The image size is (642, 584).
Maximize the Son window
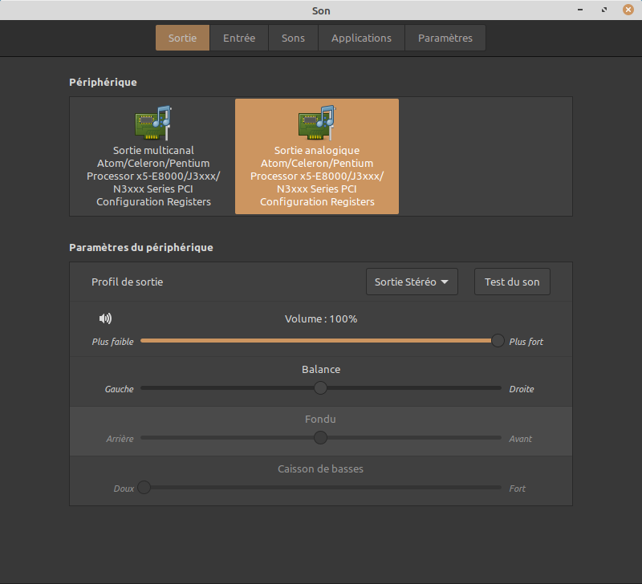click(603, 10)
